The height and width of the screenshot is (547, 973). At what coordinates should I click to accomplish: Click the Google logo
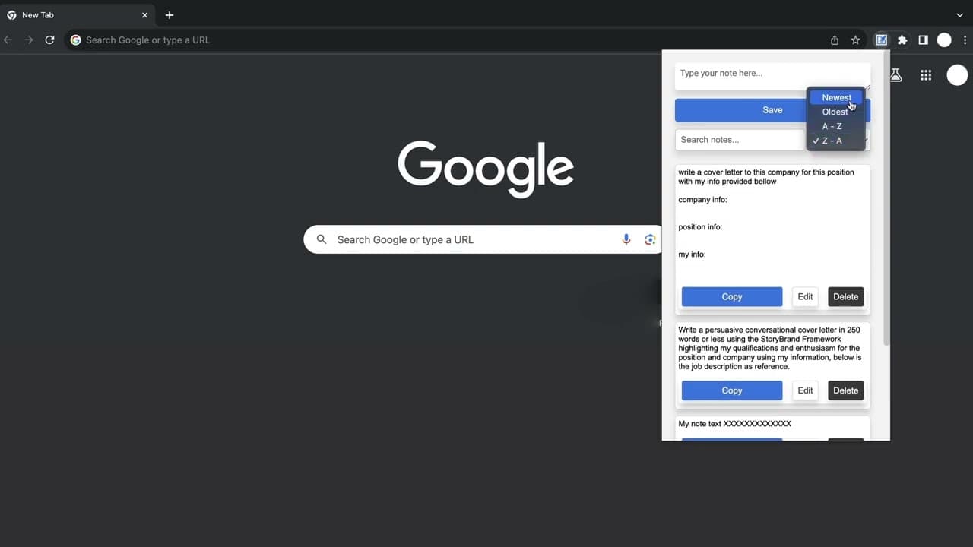tap(486, 169)
